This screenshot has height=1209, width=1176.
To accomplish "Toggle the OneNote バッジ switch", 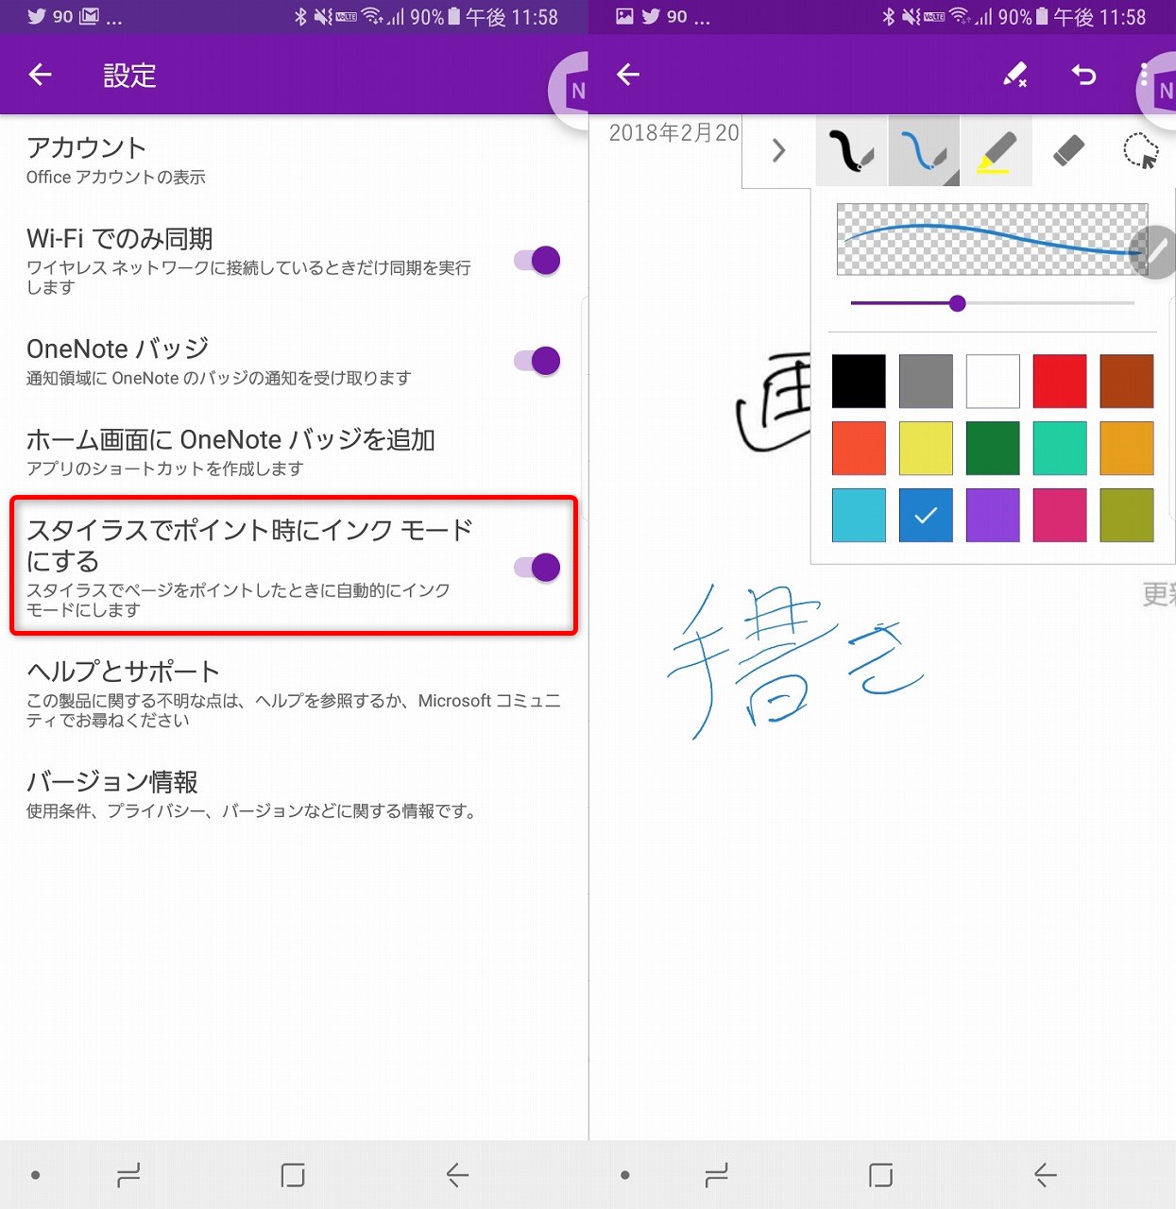I will click(x=537, y=360).
